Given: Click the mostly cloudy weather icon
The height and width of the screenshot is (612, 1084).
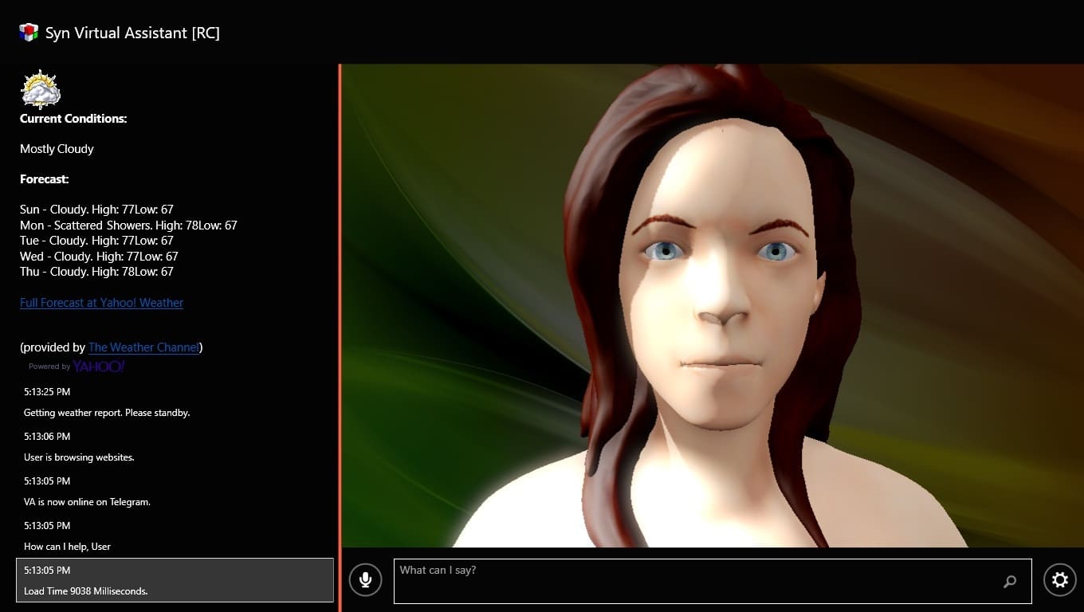Looking at the screenshot, I should point(41,89).
